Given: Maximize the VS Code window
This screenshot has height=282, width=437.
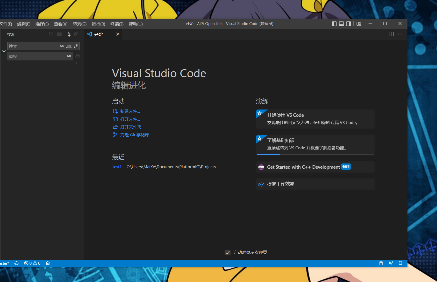Looking at the screenshot, I should [385, 24].
